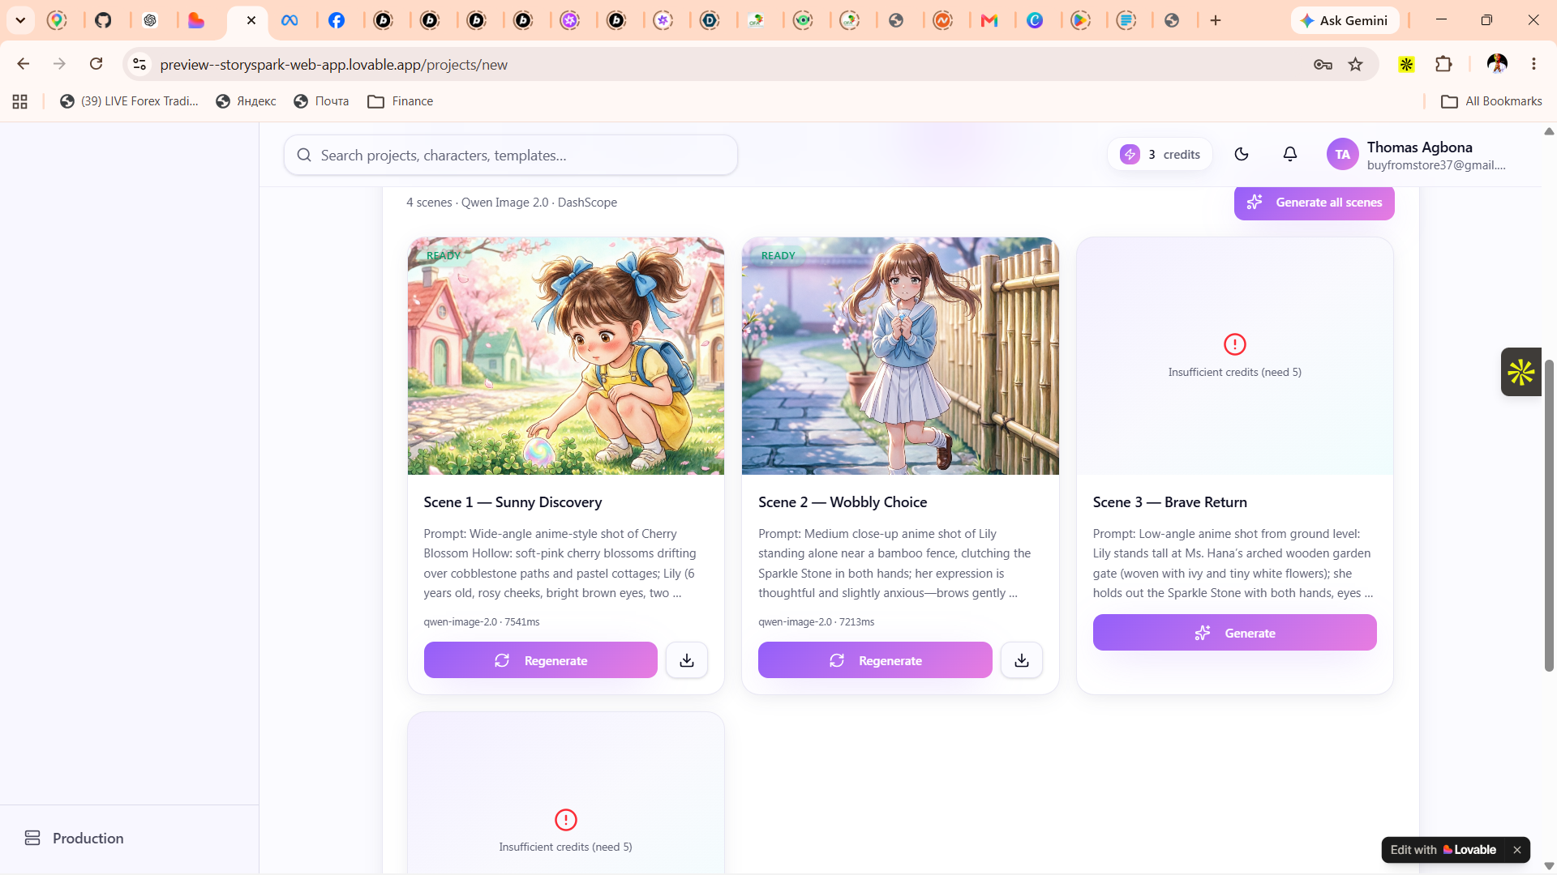Open the browser extensions puzzle icon
The height and width of the screenshot is (875, 1557).
pos(1443,64)
